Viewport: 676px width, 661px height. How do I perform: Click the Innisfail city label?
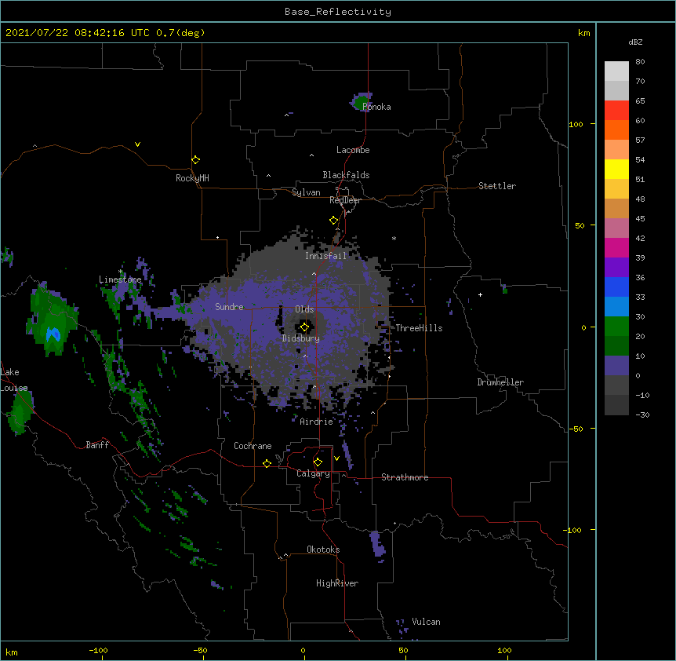[x=325, y=256]
